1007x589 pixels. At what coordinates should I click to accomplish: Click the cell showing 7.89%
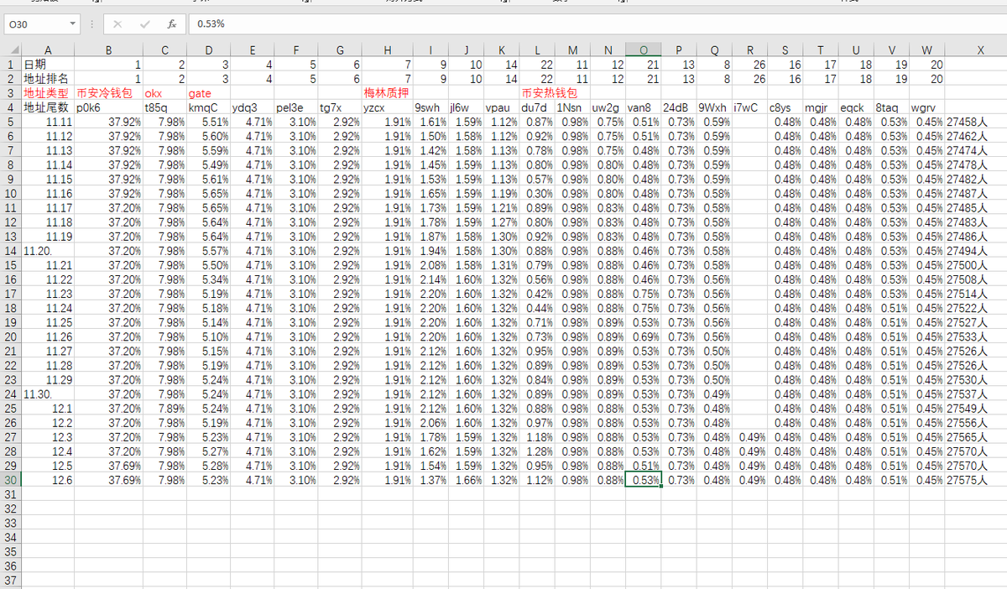pyautogui.click(x=164, y=409)
